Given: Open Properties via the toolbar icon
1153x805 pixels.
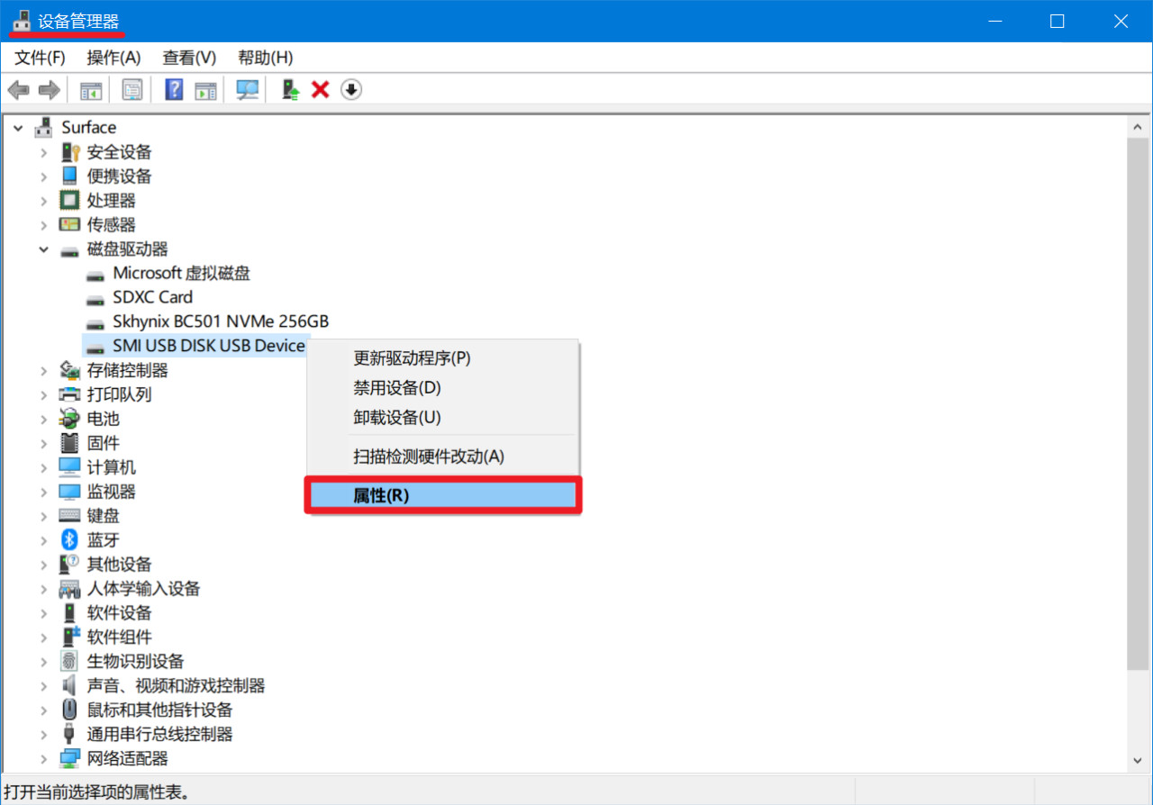Looking at the screenshot, I should [x=132, y=89].
